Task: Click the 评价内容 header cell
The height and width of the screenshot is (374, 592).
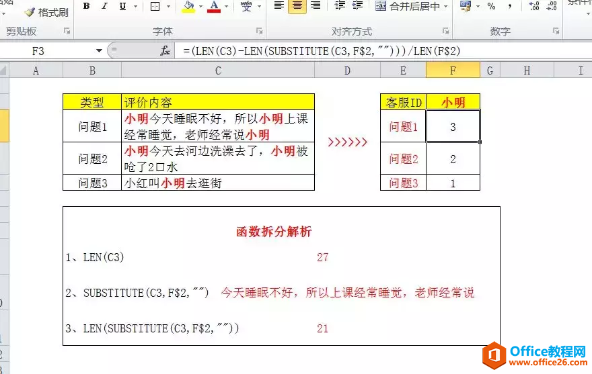Action: (218, 102)
